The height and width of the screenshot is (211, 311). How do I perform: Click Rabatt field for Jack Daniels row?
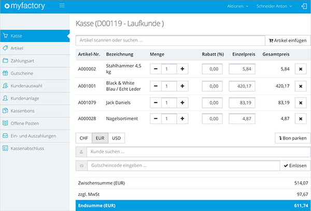click(x=212, y=103)
